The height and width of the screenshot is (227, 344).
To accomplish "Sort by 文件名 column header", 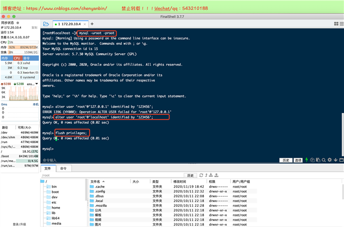I will (110, 182).
